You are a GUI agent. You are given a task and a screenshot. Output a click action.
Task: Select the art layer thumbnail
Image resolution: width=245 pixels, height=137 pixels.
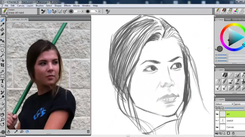point(222,114)
